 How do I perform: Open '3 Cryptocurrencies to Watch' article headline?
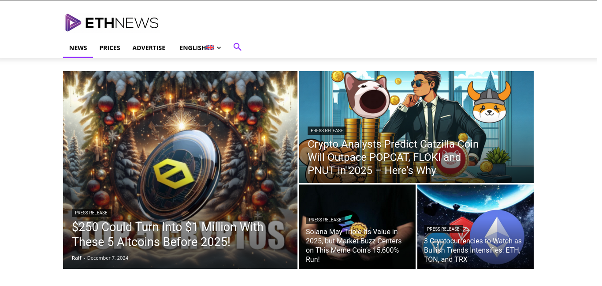click(x=473, y=250)
